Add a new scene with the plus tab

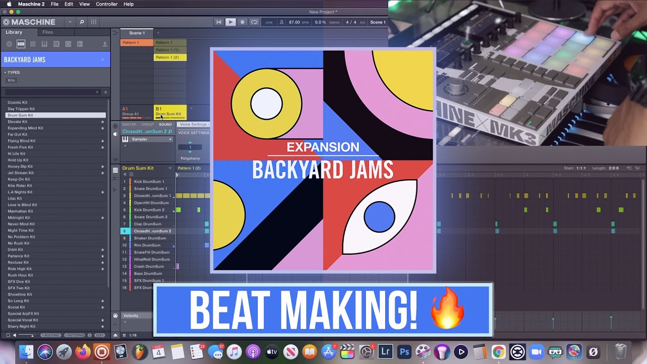pos(157,33)
